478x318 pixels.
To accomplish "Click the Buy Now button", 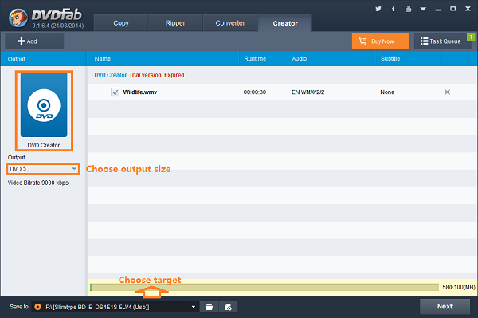I will pyautogui.click(x=381, y=41).
